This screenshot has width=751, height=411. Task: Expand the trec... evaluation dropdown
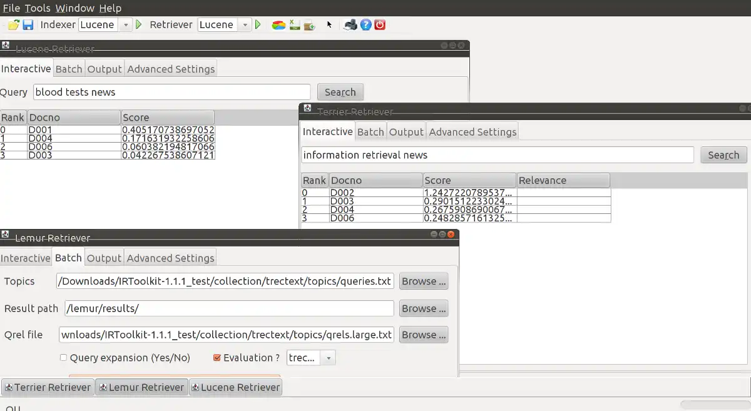click(x=329, y=358)
